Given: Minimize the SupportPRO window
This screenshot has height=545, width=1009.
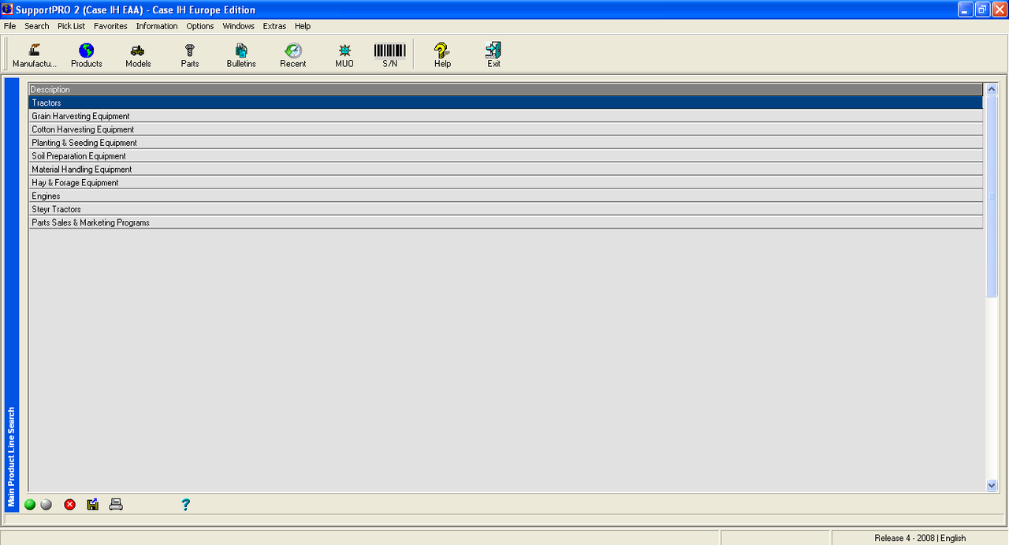Looking at the screenshot, I should point(966,9).
